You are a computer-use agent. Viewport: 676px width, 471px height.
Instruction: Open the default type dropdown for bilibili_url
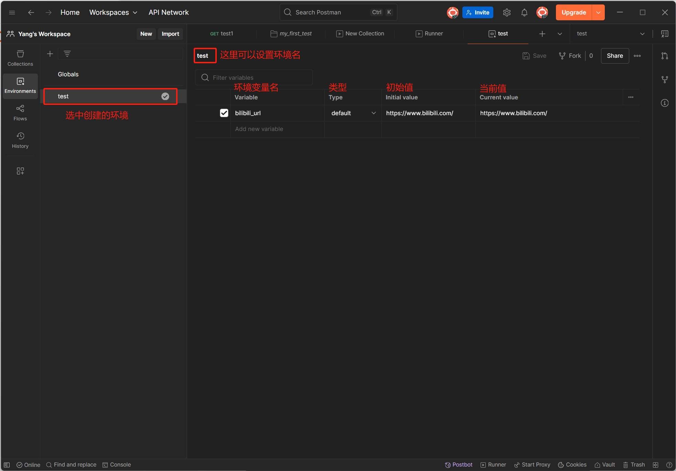pos(353,113)
